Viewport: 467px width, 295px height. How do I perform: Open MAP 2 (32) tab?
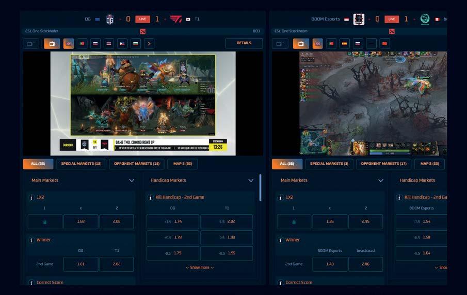click(x=183, y=164)
